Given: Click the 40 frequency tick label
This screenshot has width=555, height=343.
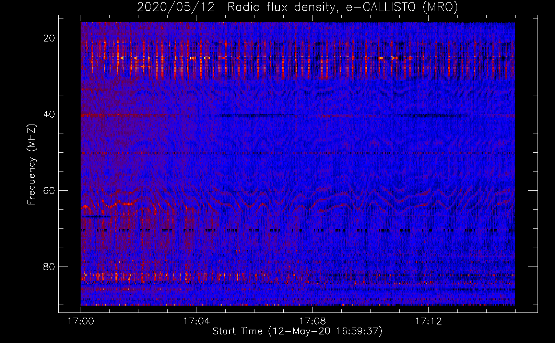Looking at the screenshot, I should (x=49, y=114).
